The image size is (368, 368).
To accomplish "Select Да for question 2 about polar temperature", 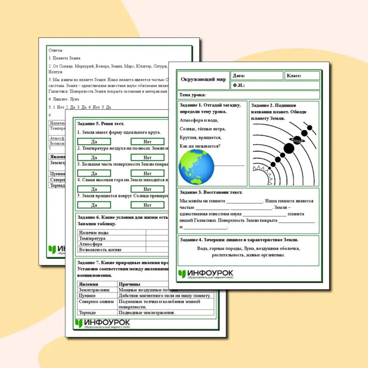I will (94, 157).
